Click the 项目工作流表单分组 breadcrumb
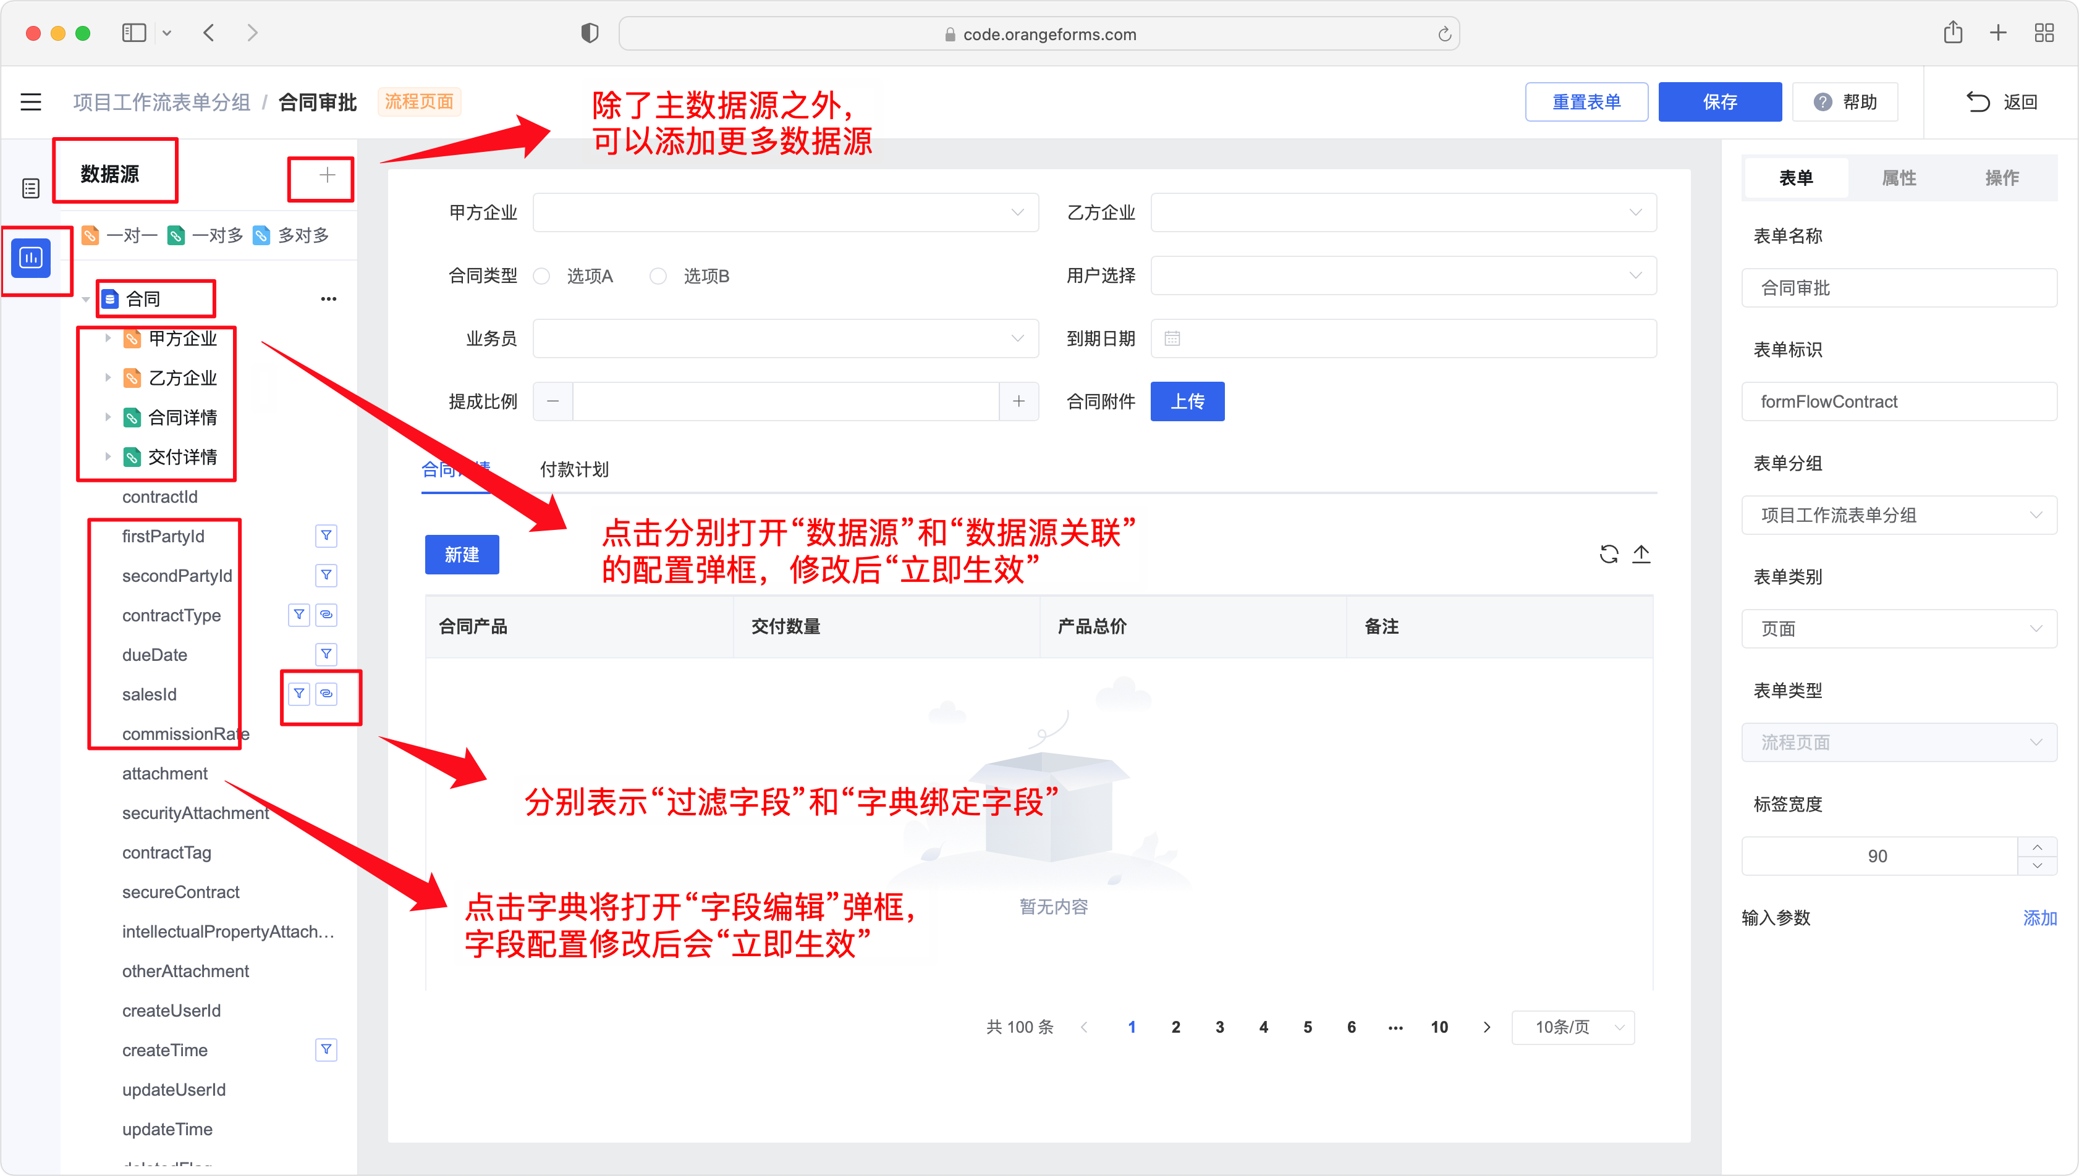 click(x=161, y=102)
